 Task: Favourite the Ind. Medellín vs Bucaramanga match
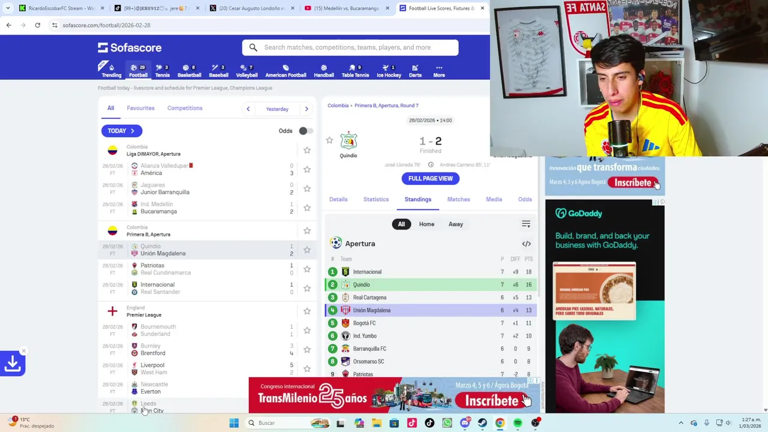click(307, 208)
